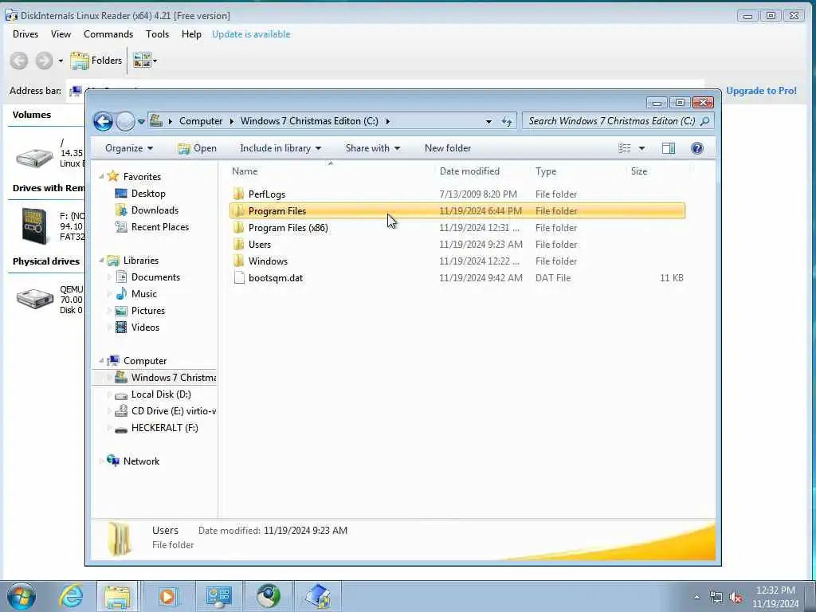Open the Include in library dropdown
This screenshot has width=816, height=612.
(280, 148)
